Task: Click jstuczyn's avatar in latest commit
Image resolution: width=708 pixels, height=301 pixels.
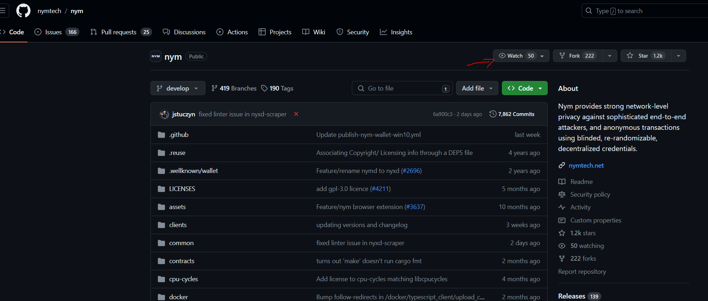Action: (165, 114)
